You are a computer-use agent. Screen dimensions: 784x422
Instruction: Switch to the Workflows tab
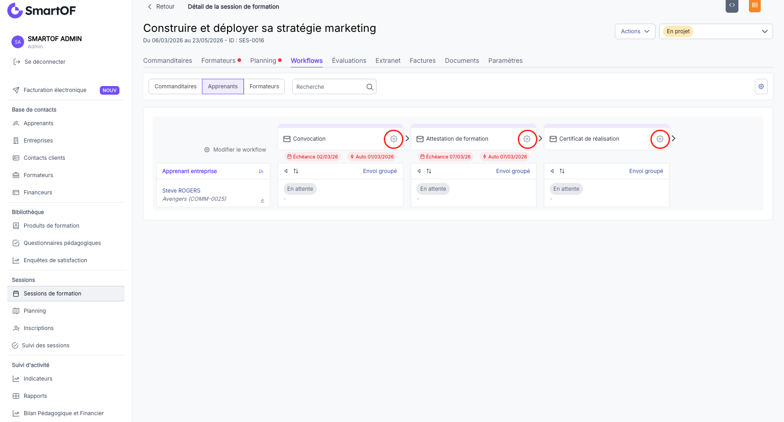[307, 61]
